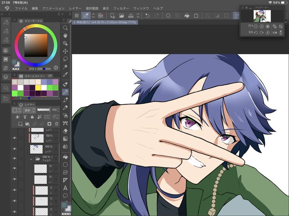Expand stepper beside the save icon
289x216 pixels.
[x=138, y=16]
